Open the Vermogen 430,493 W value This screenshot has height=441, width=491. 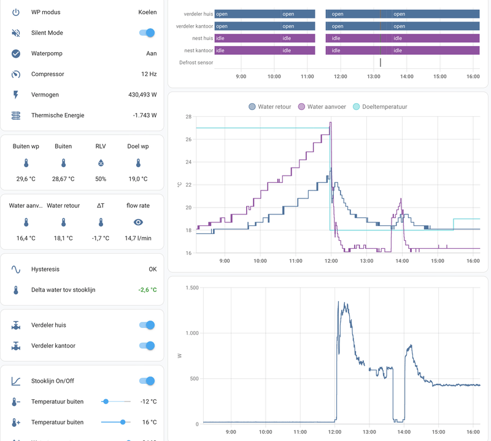coord(142,95)
